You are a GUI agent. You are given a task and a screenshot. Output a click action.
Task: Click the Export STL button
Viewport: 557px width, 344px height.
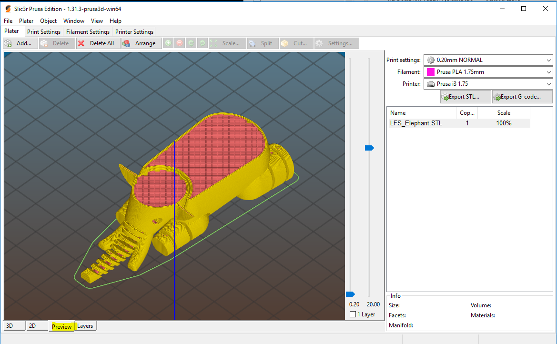466,97
